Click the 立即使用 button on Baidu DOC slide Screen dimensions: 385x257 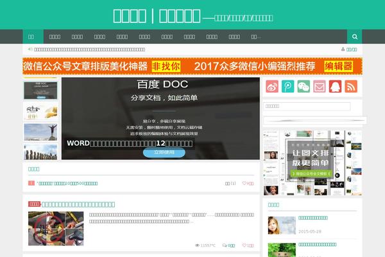(164, 152)
